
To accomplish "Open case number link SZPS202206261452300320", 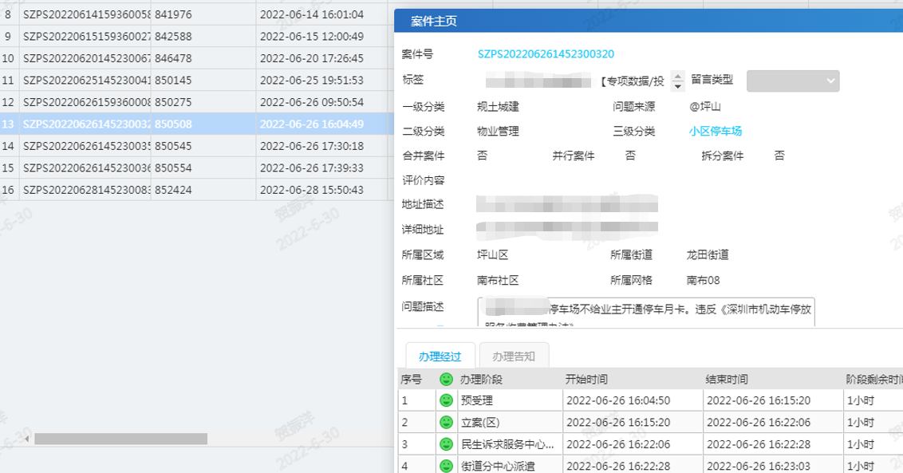I will 546,54.
